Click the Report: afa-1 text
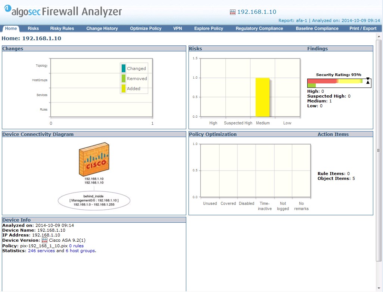 pos(293,20)
